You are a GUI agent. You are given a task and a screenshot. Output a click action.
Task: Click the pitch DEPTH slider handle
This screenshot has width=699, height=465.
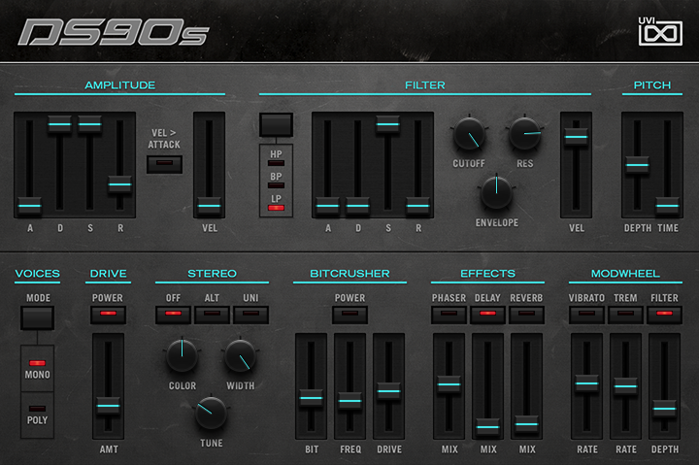tap(637, 165)
